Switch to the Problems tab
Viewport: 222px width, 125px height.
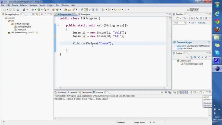point(60,92)
